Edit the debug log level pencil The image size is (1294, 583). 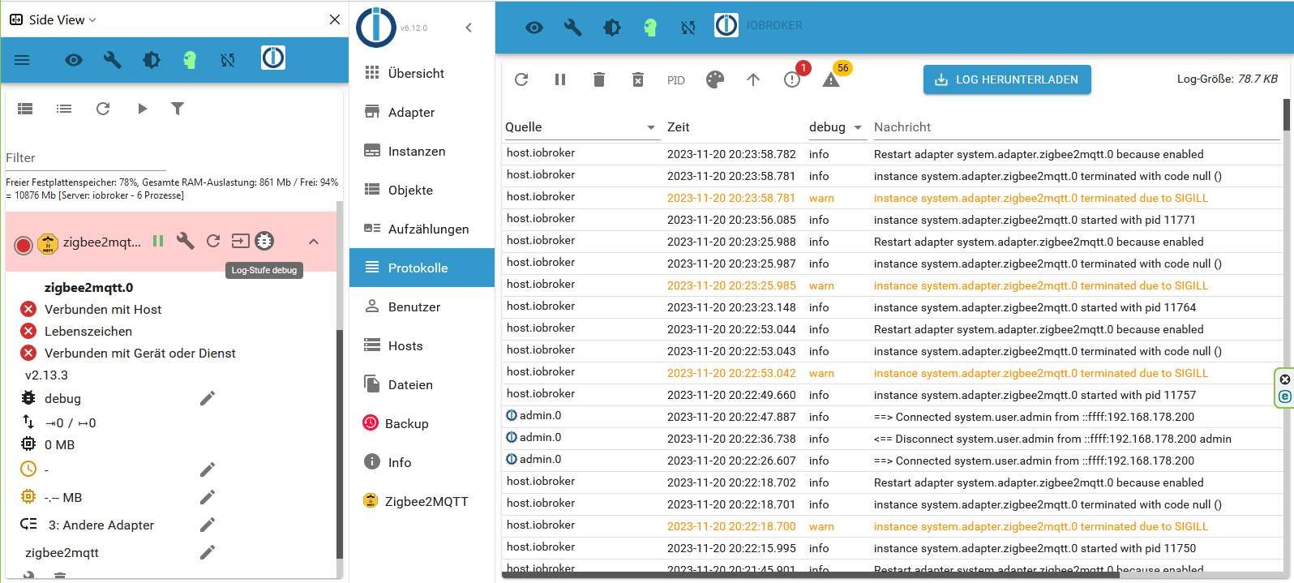pos(208,398)
